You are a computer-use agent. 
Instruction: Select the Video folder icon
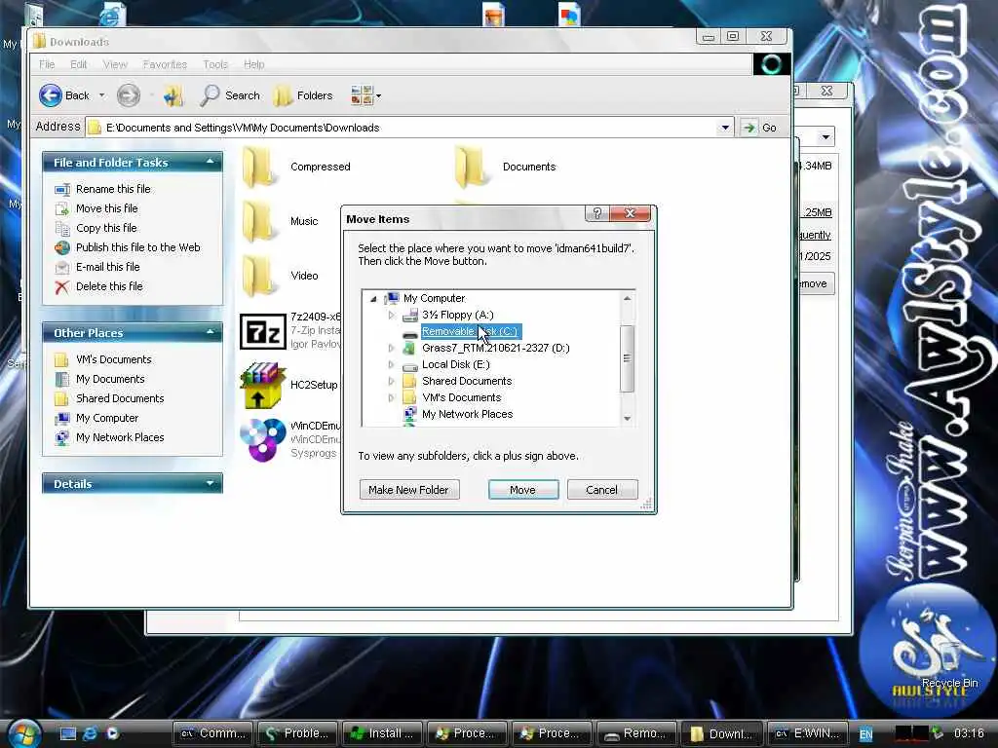(x=259, y=276)
